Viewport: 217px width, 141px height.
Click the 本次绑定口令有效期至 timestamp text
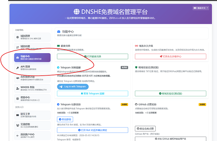point(78,135)
